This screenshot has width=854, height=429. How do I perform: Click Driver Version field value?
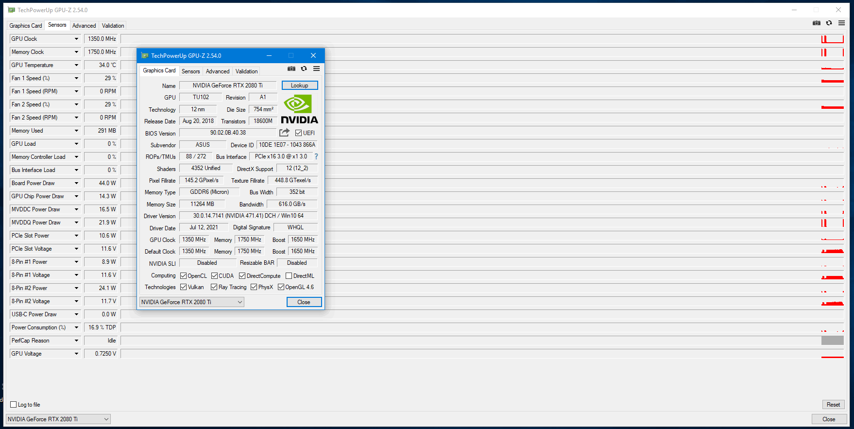pyautogui.click(x=248, y=216)
